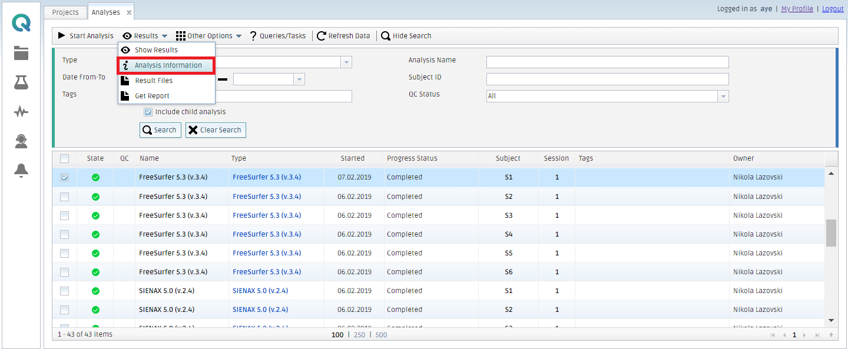Expand the Other Options dropdown
The height and width of the screenshot is (349, 848).
(208, 36)
